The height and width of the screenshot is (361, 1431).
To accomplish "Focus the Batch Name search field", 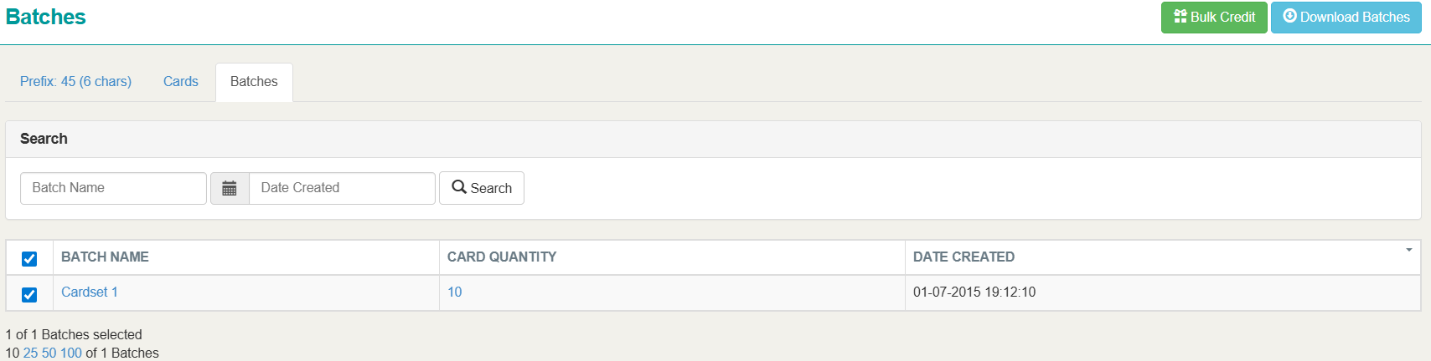I will coord(113,188).
